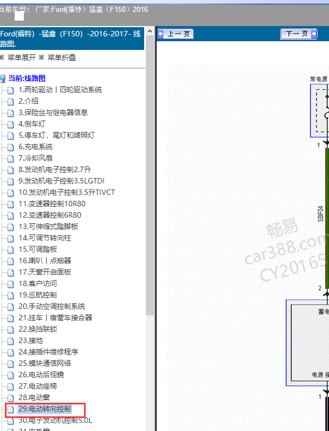Select 15.可调踏板
The image size is (329, 431).
(x=37, y=249)
